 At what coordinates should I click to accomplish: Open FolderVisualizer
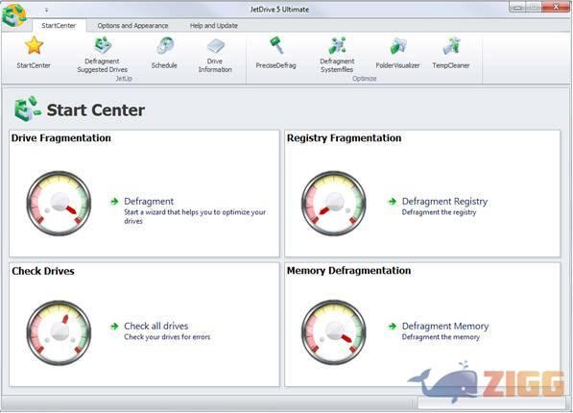[397, 53]
